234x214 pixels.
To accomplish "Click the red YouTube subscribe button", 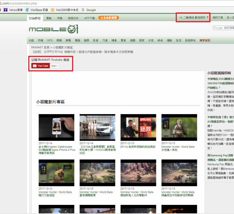I will click(x=41, y=66).
